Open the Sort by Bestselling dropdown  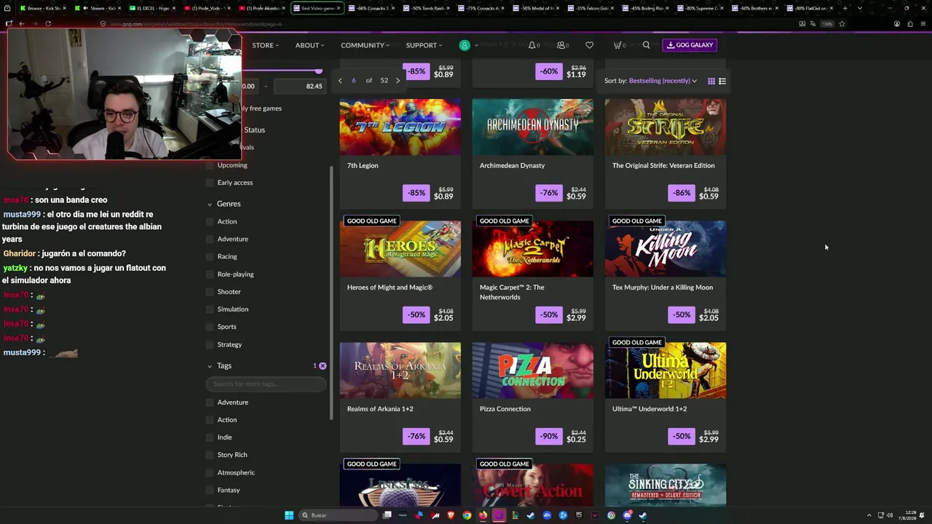[663, 81]
